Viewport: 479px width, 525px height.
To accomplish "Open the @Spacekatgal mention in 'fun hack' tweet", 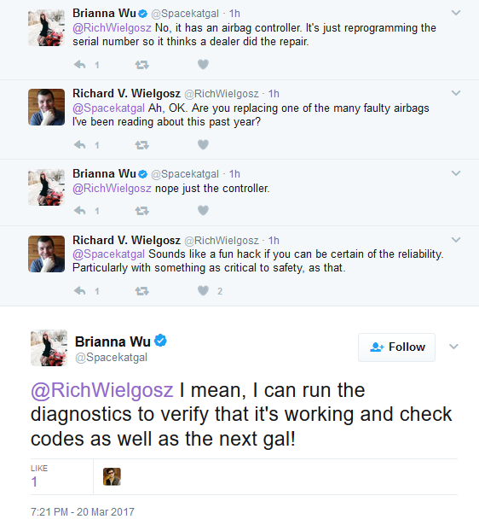I will [x=108, y=254].
